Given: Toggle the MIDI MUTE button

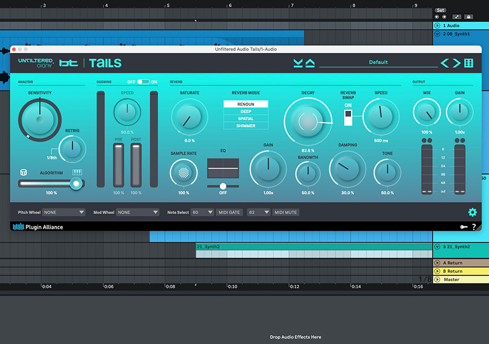Looking at the screenshot, I should click(286, 212).
